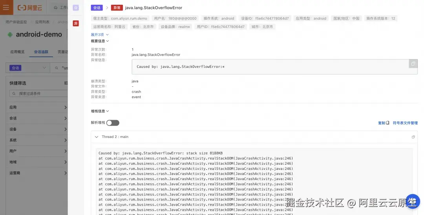The width and height of the screenshot is (424, 215).
Task: Click the 操作系统版本: 12 tag
Action: (x=381, y=18)
